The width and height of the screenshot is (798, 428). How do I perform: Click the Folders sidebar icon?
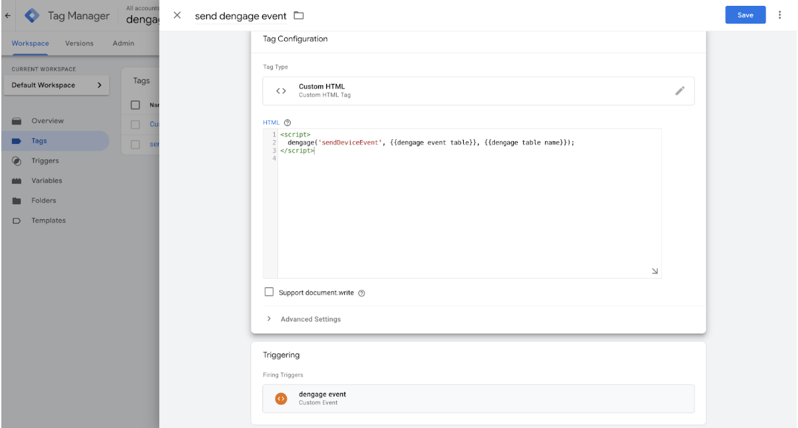17,201
